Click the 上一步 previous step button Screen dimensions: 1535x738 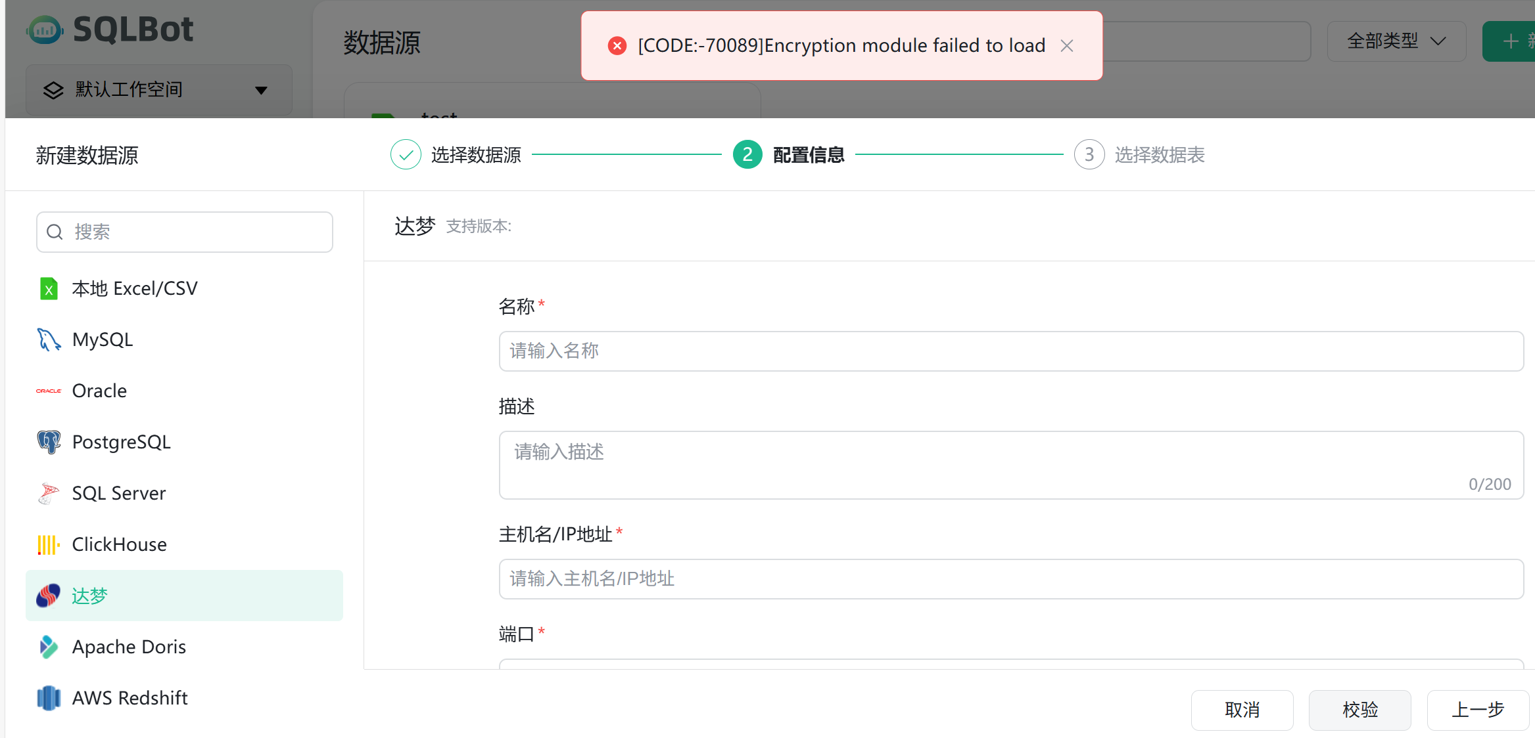click(x=1478, y=710)
